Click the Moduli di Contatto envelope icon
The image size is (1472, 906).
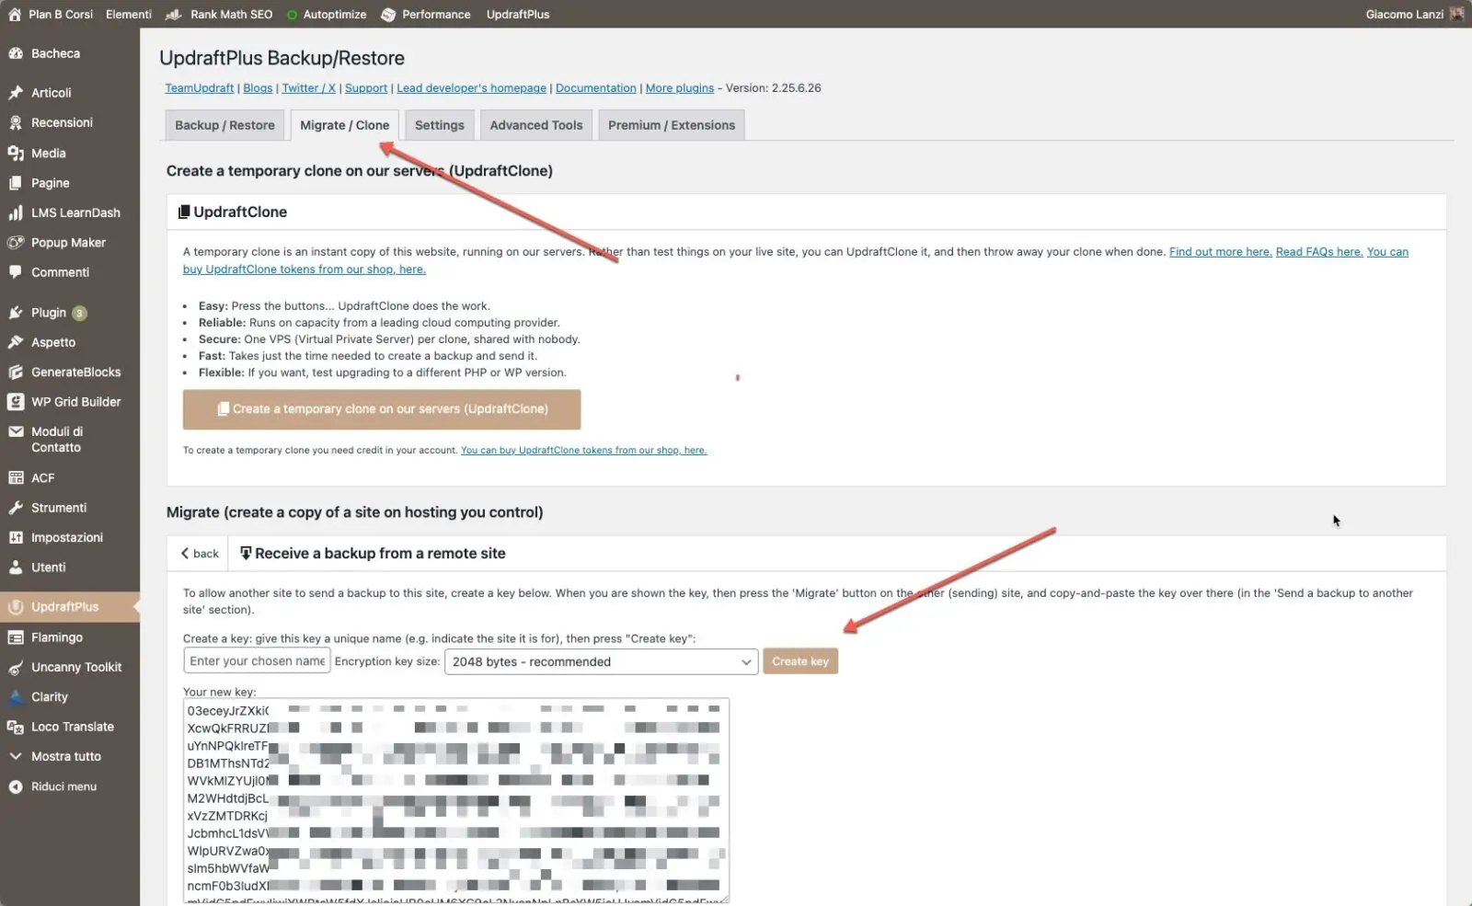16,431
